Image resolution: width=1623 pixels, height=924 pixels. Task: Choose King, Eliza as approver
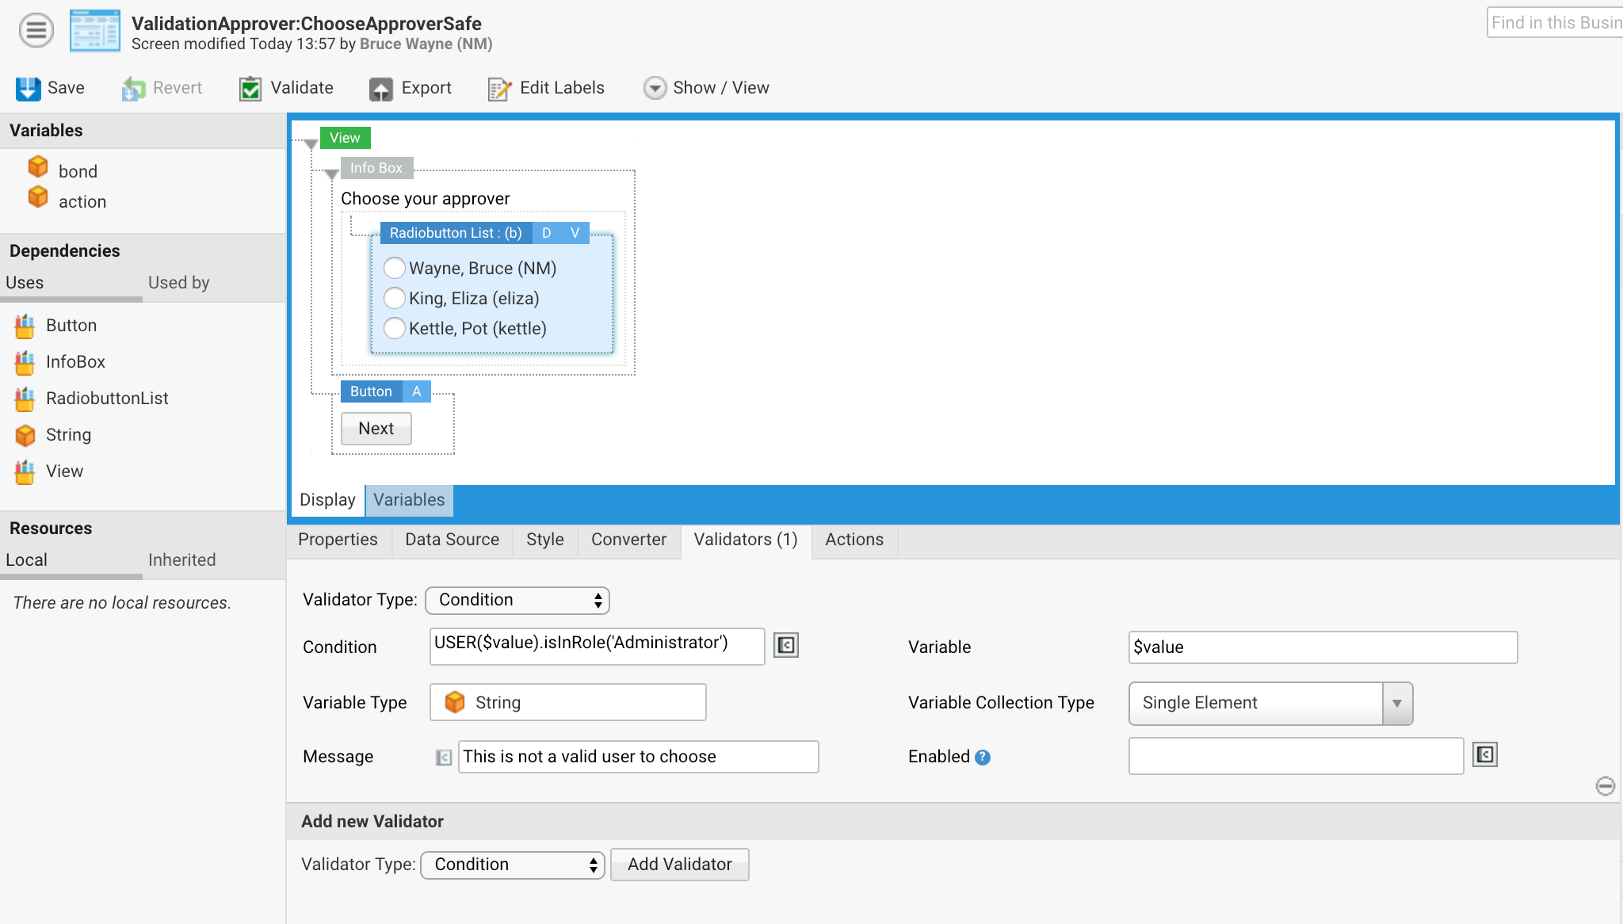click(x=394, y=298)
